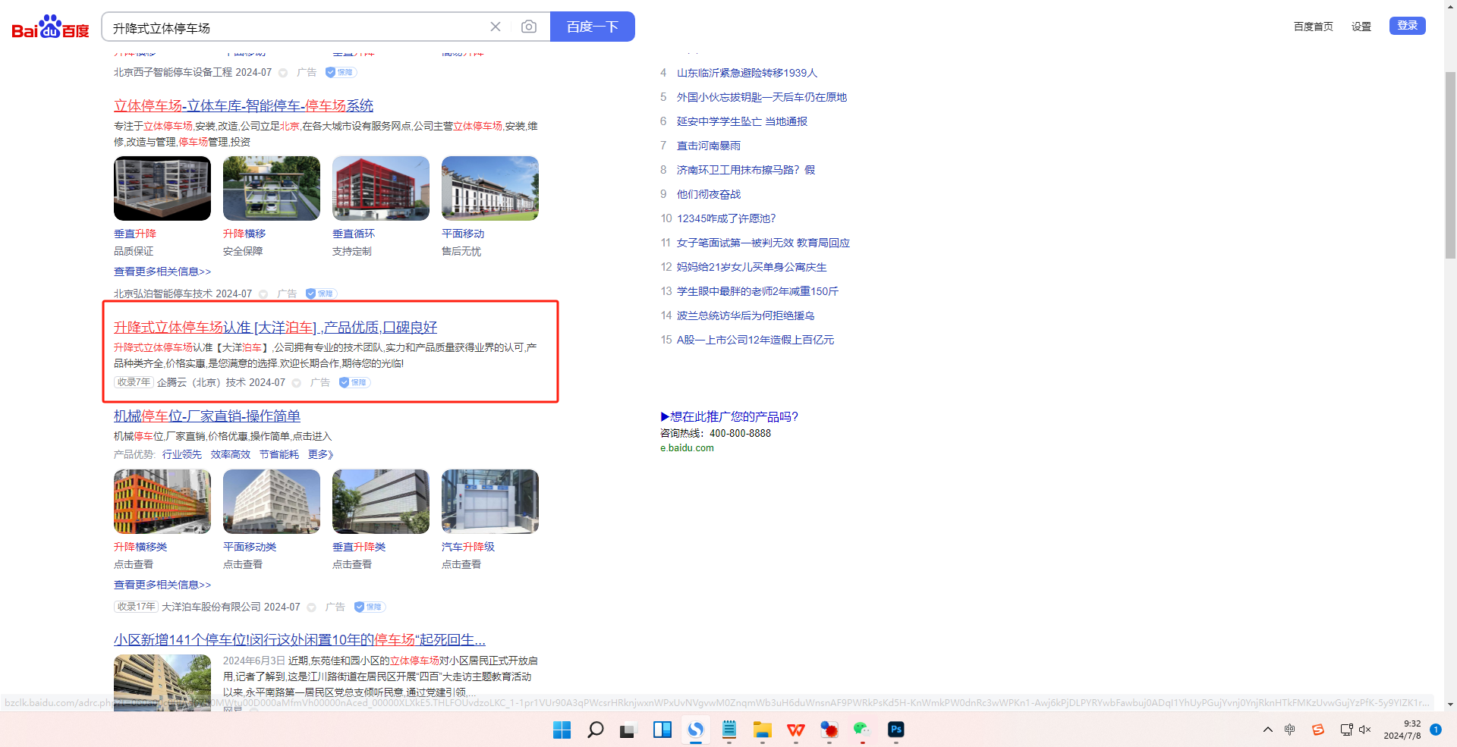
Task: Open result 立体停车场-立体车库-智能停车-停车场系统
Action: 244,105
